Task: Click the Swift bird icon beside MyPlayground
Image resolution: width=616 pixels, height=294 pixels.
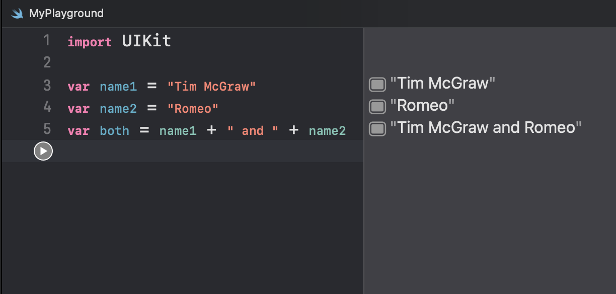Action: 18,14
